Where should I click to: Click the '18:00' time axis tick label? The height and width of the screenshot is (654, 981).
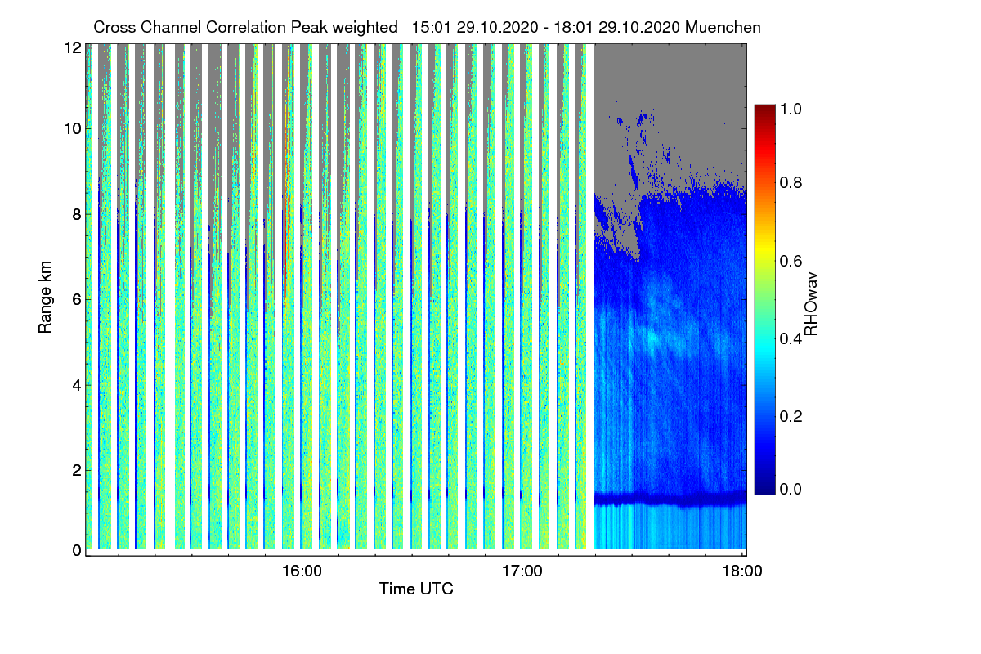[x=742, y=571]
